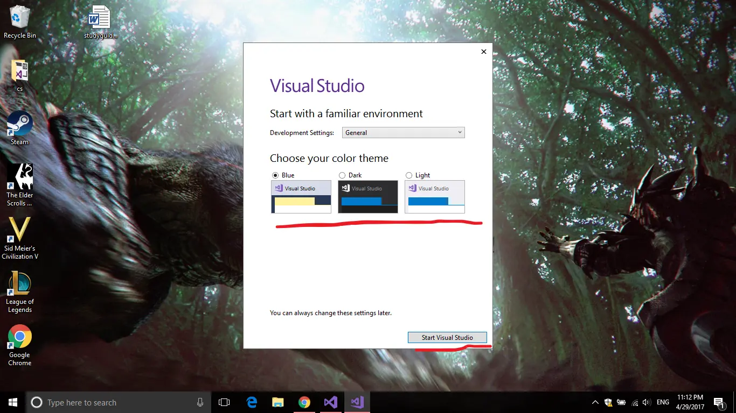
Task: Click the Light theme preview thumbnail
Action: (x=435, y=197)
